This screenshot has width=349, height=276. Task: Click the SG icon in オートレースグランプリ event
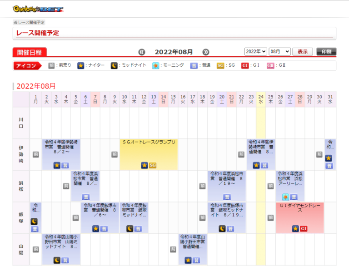click(x=153, y=165)
